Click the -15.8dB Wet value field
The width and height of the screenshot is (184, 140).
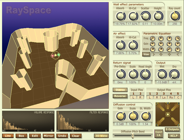(162, 82)
